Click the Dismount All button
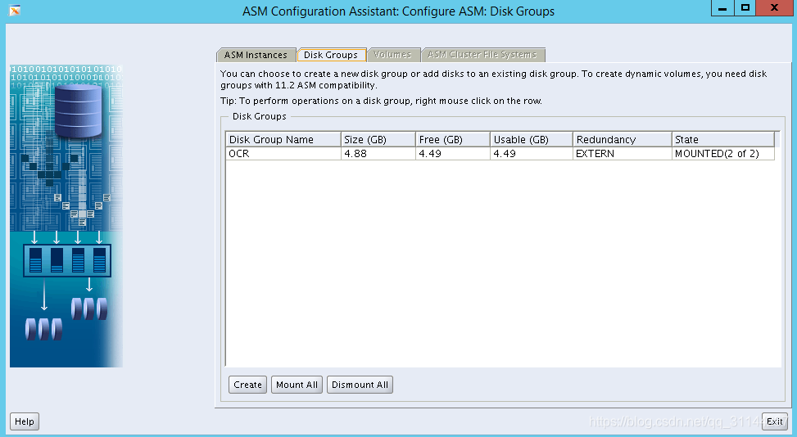This screenshot has width=797, height=437. point(360,385)
